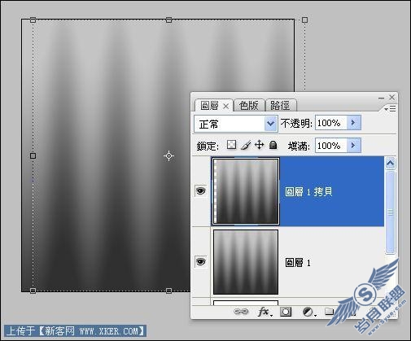Click the link layers chain icon
Screen dimensions: 411x341
(x=241, y=312)
